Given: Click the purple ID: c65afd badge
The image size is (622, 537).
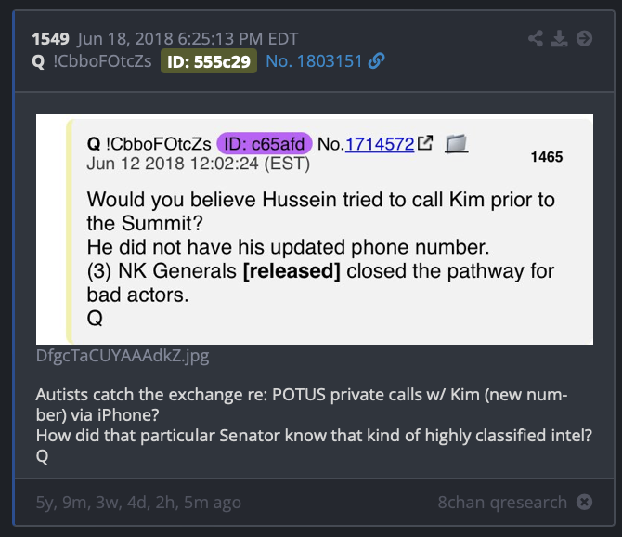Looking at the screenshot, I should coord(265,144).
